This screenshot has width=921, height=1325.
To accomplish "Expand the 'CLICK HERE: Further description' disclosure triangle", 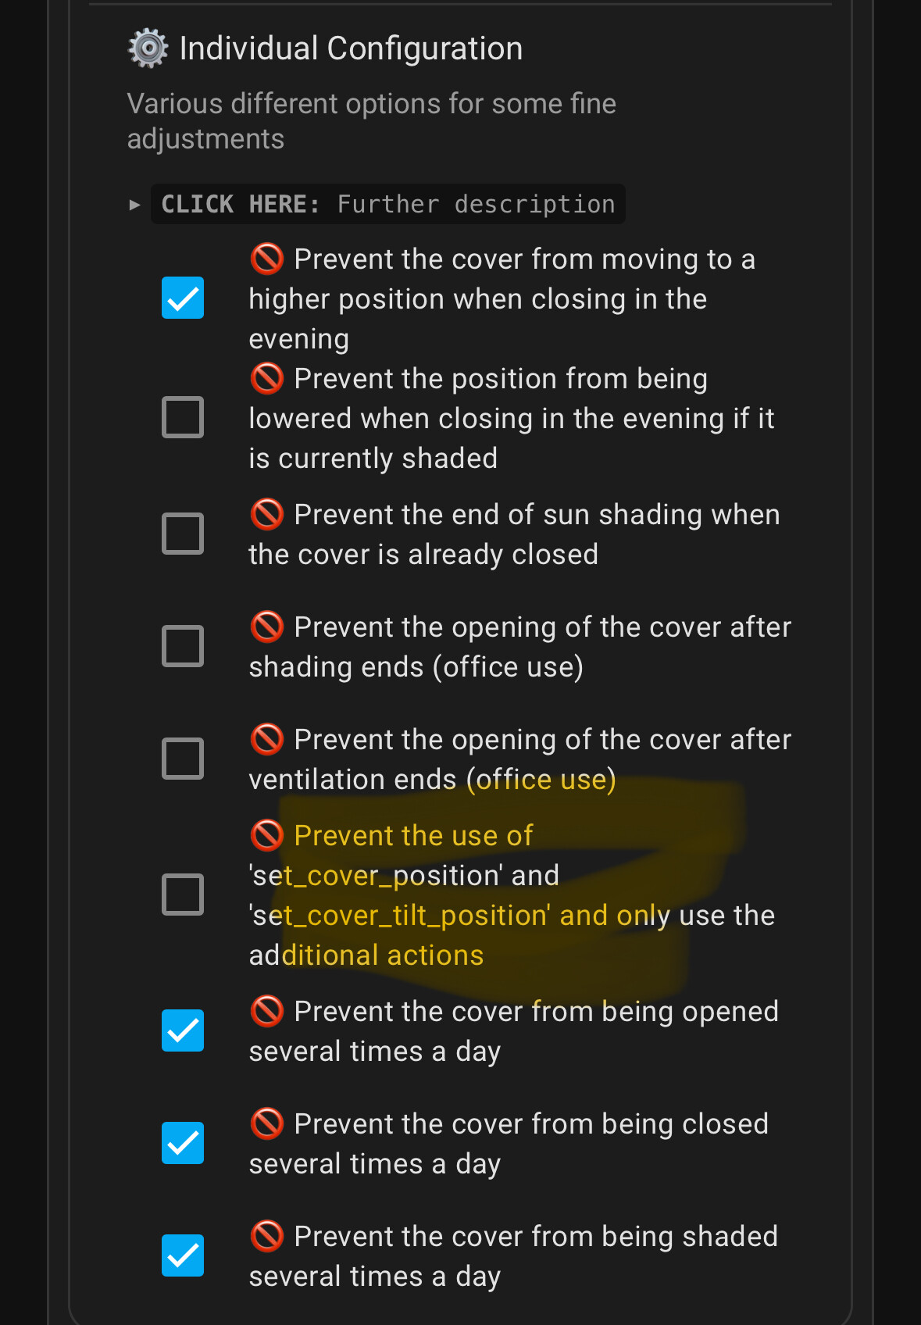I will click(x=134, y=204).
